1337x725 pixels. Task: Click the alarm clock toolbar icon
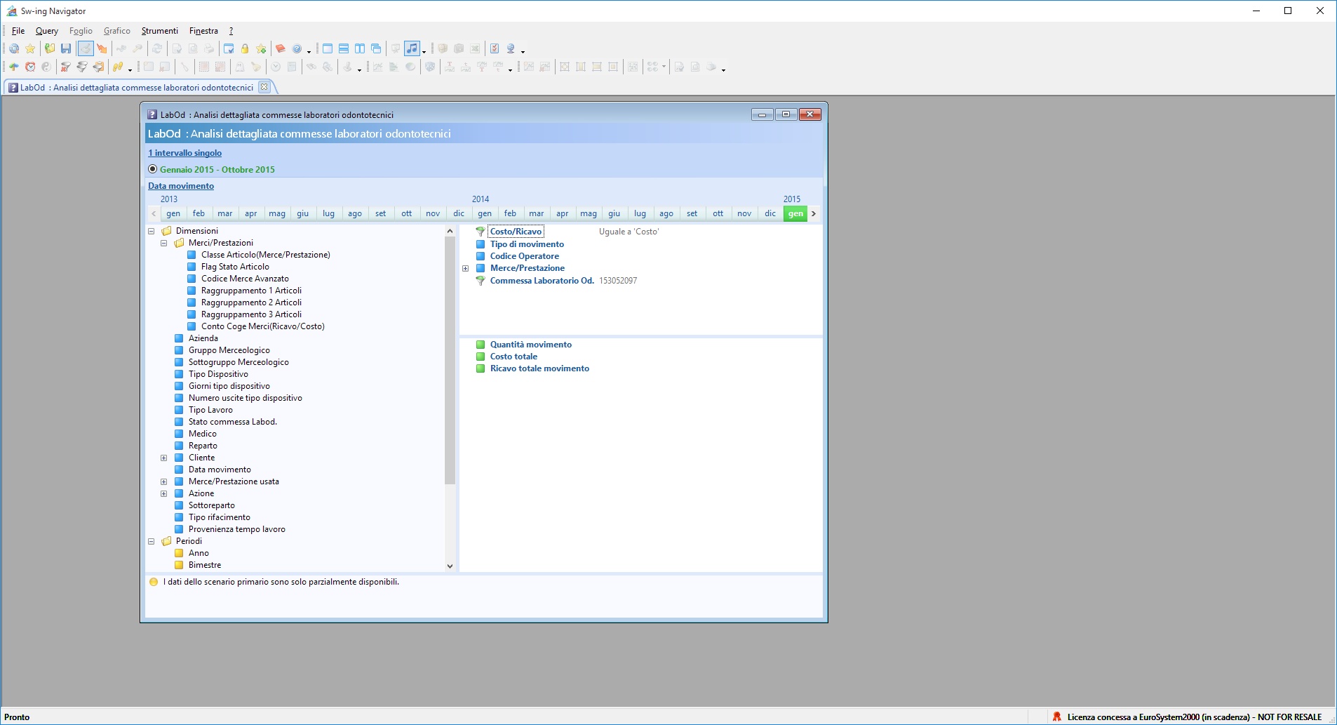(30, 67)
